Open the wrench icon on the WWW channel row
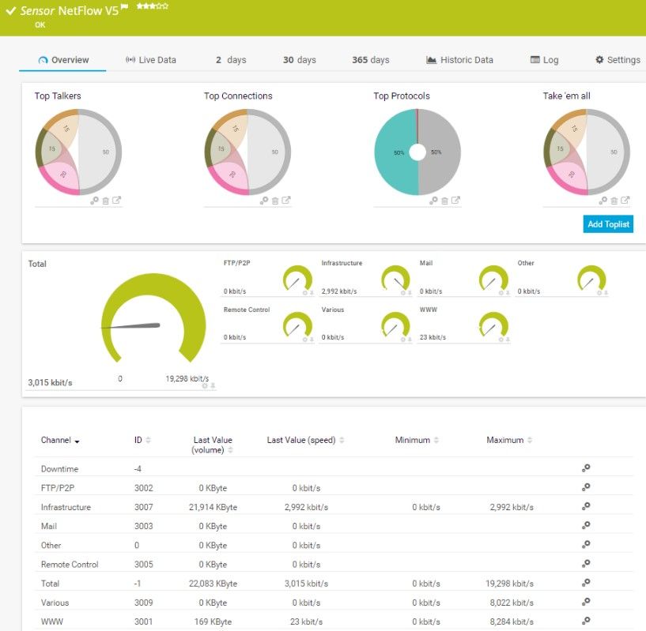This screenshot has height=631, width=646. [586, 622]
